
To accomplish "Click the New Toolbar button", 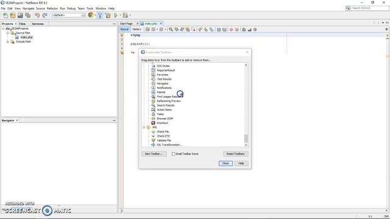I will pos(154,154).
